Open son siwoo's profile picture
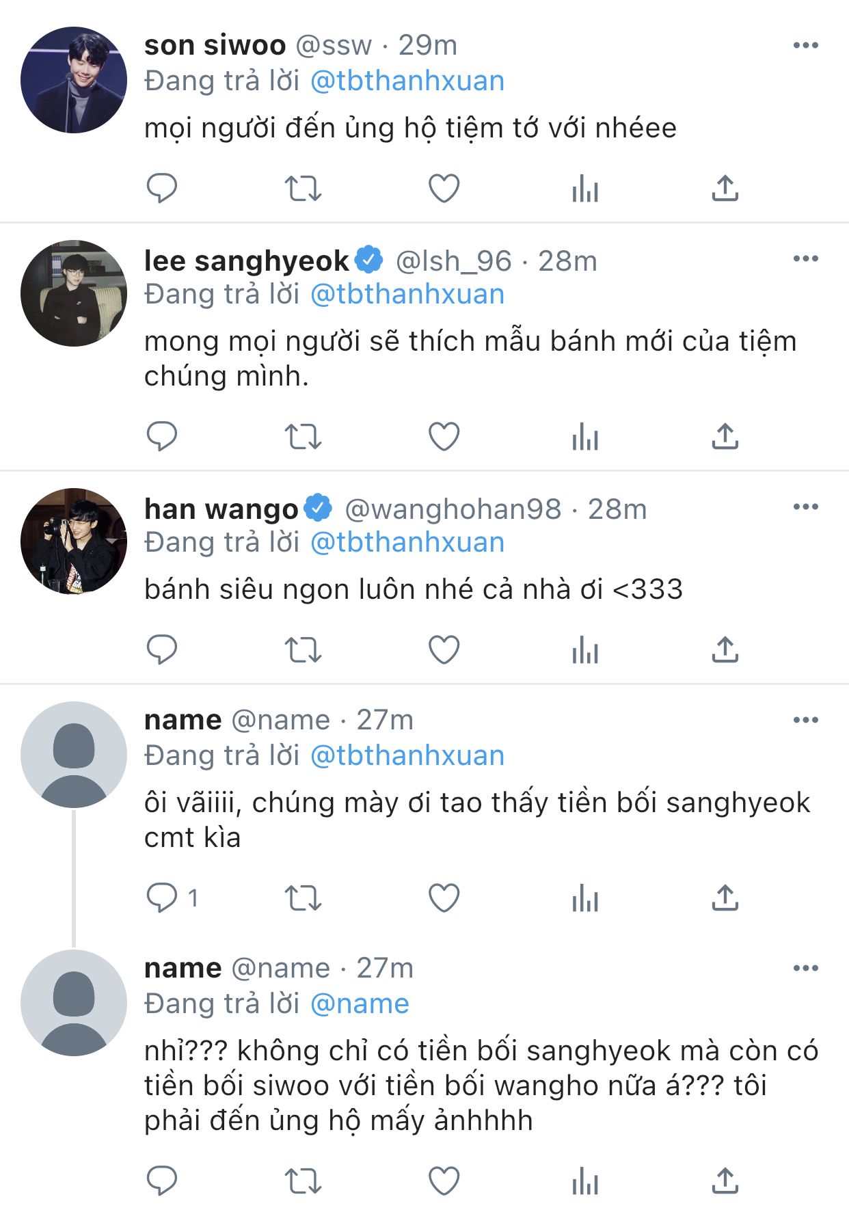The width and height of the screenshot is (849, 1210). click(74, 80)
